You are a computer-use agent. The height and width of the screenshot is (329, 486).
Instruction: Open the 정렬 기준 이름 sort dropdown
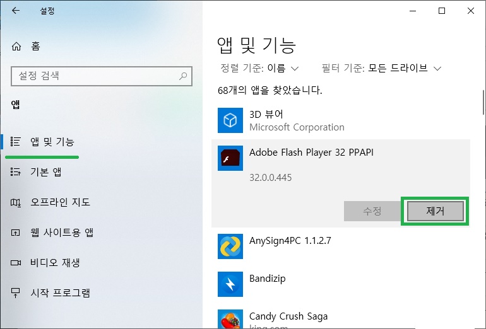point(259,68)
